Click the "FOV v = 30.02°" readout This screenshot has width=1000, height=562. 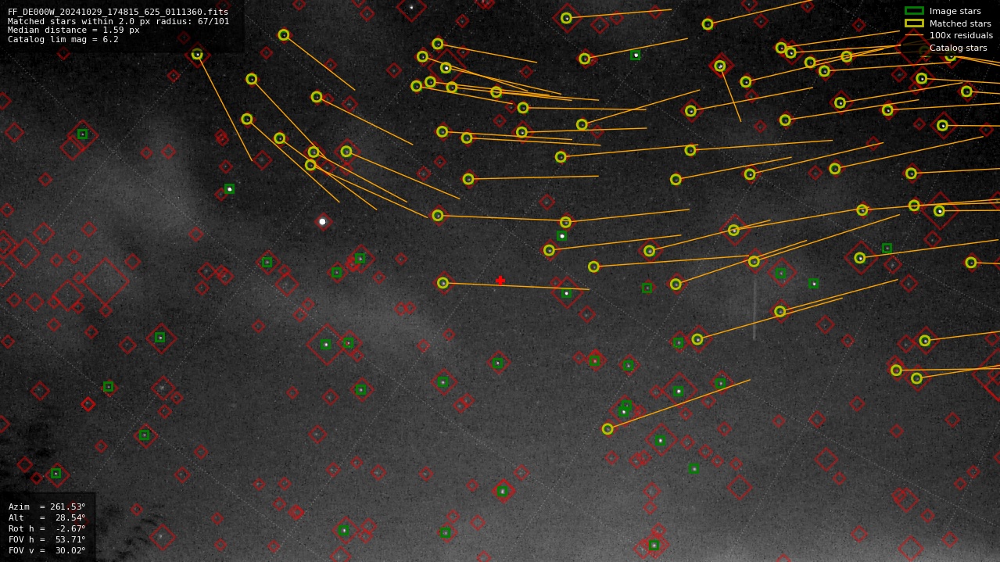click(47, 550)
